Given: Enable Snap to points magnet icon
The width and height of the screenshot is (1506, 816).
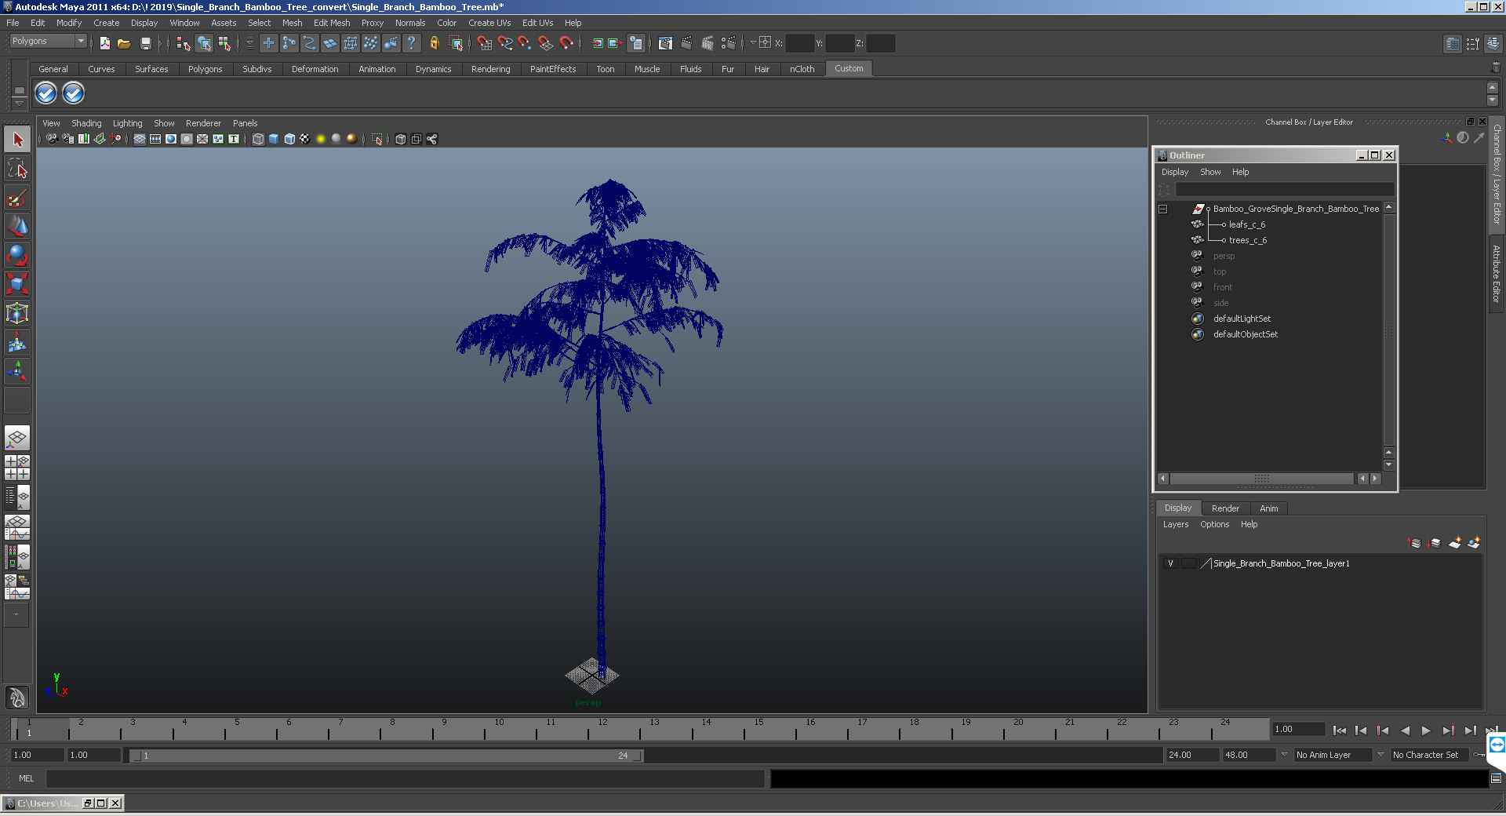Looking at the screenshot, I should 525,43.
